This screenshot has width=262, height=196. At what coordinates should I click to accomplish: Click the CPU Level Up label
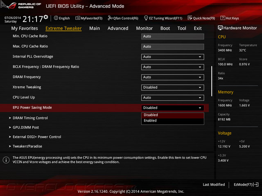[x=24, y=98]
